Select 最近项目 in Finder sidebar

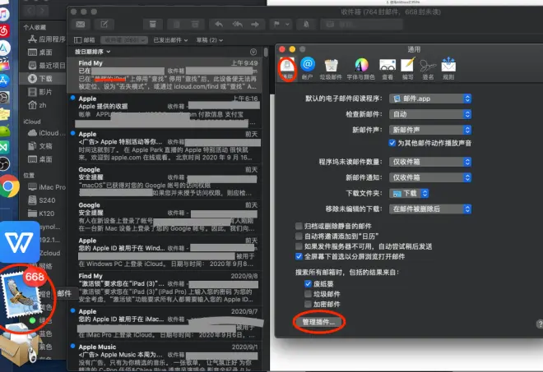(x=46, y=66)
